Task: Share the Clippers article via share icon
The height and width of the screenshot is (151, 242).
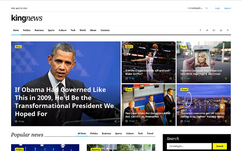Action: click(171, 78)
